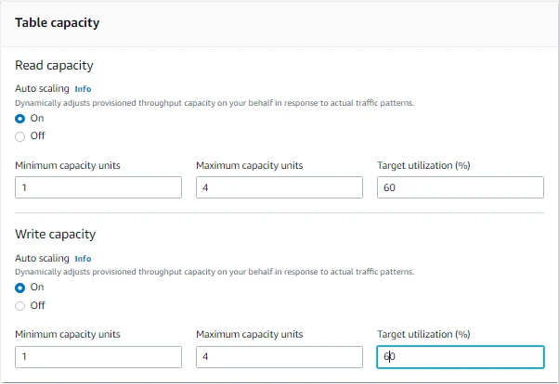Image resolution: width=559 pixels, height=384 pixels.
Task: Open Info link beside Read capacity Auto scaling
Action: tap(83, 89)
